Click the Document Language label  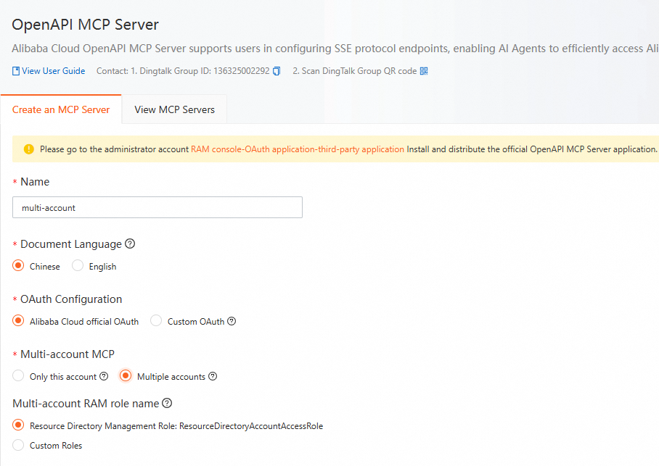pos(71,244)
